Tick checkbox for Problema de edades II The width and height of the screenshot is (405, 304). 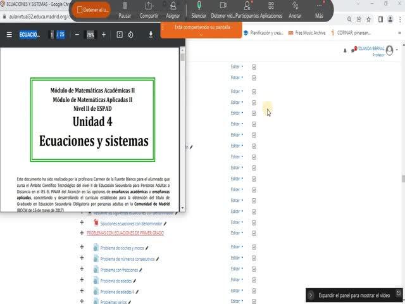coord(254,291)
